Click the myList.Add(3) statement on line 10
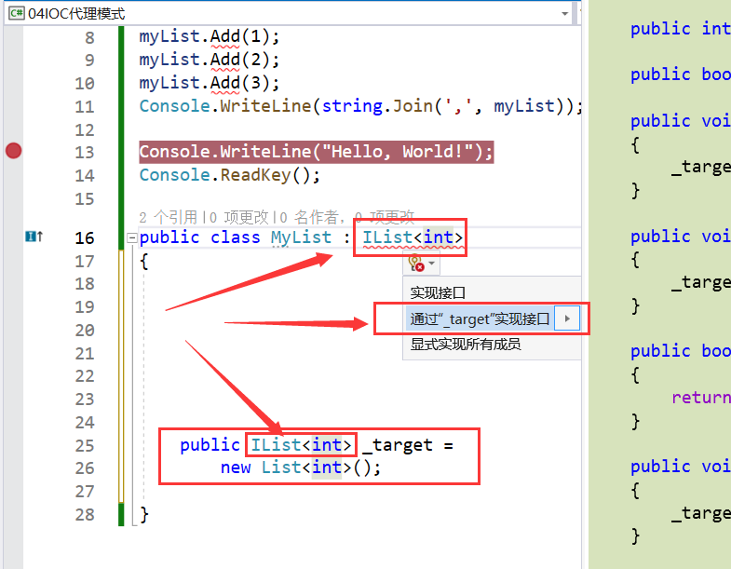This screenshot has width=731, height=569. click(x=209, y=83)
